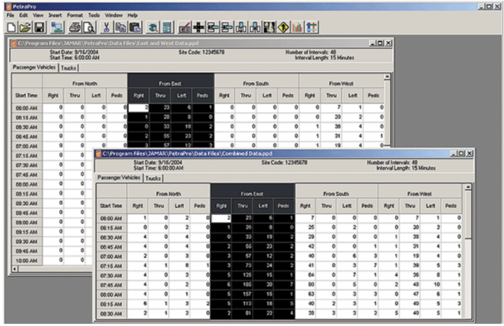Open the View menu
This screenshot has width=504, height=326.
(x=38, y=15)
